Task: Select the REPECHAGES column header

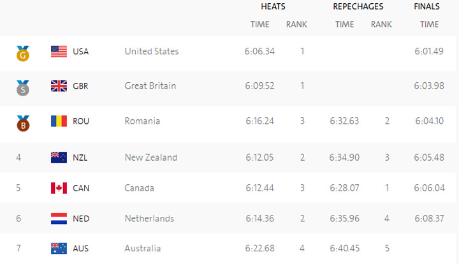Action: coord(358,7)
